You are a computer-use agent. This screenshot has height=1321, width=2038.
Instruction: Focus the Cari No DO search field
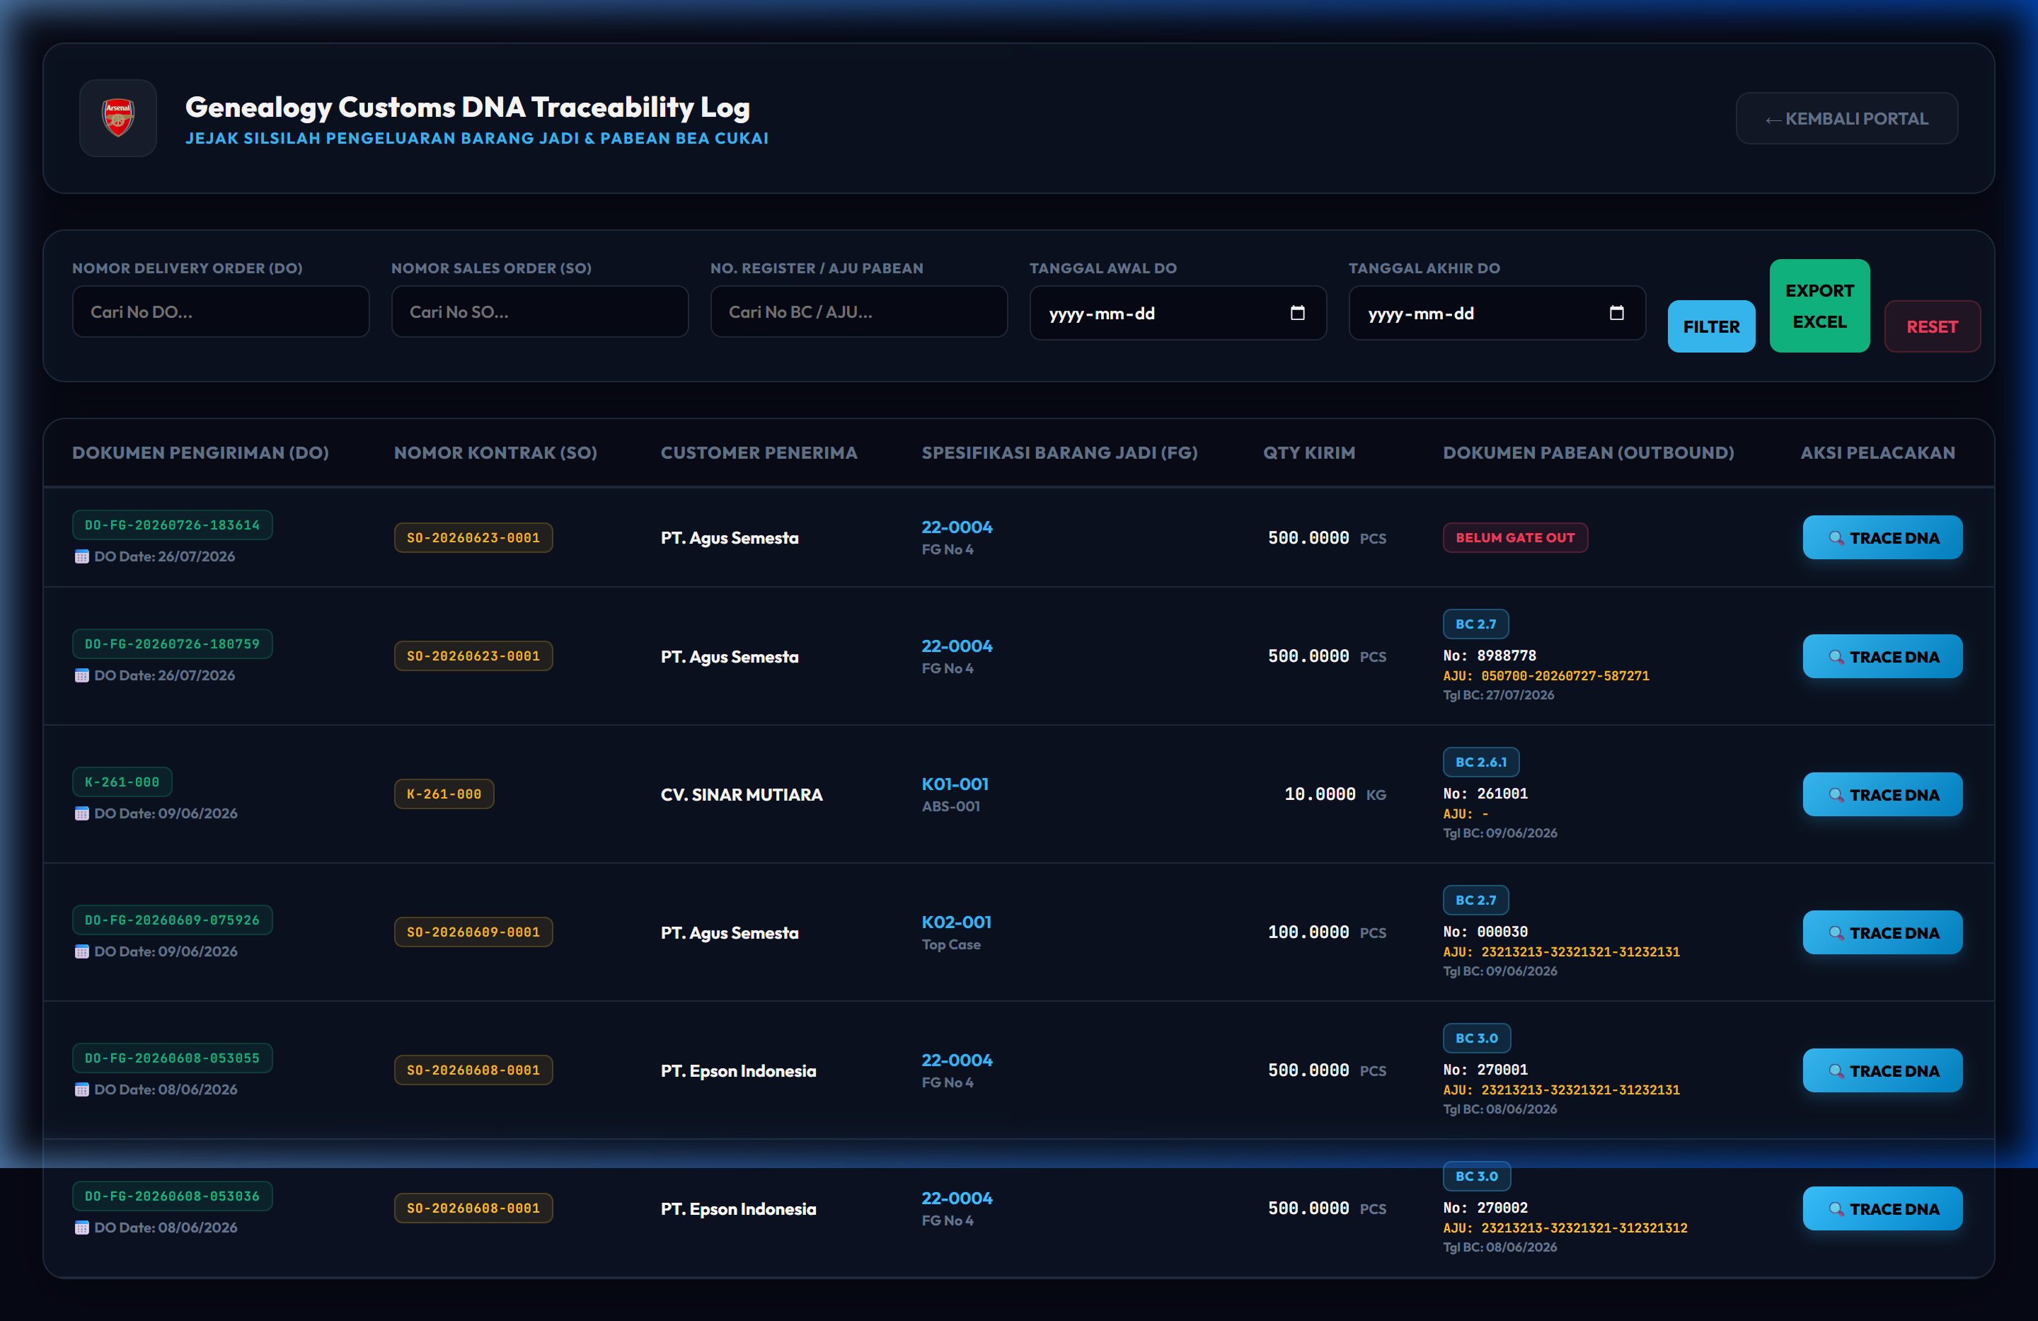coord(221,311)
